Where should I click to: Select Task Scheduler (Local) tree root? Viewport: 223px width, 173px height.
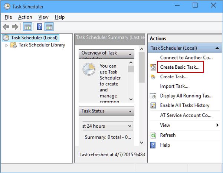point(35,37)
